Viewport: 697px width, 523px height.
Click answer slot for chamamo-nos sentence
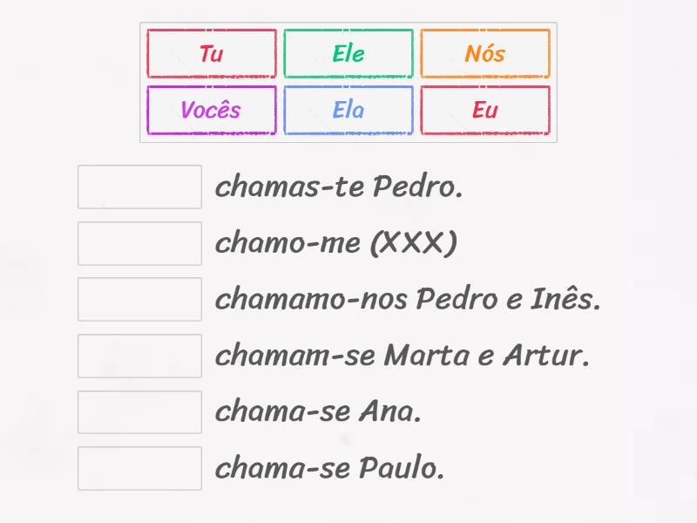pos(139,299)
